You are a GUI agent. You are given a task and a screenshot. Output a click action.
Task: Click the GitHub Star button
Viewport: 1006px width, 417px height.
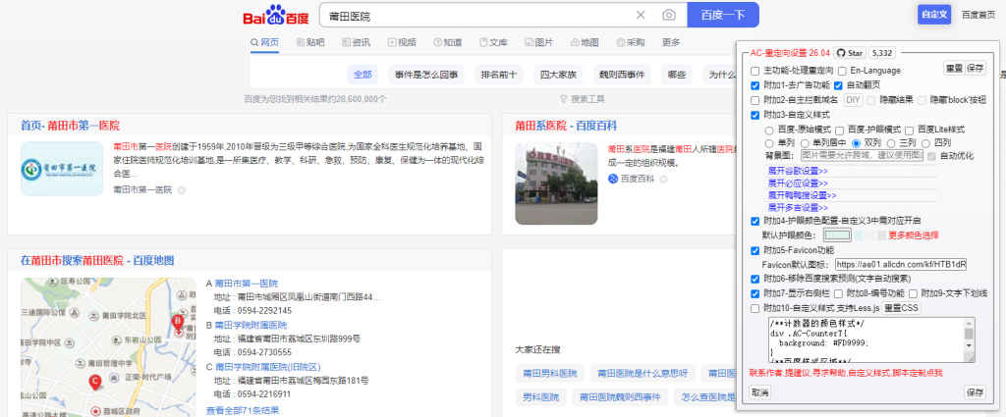pos(850,53)
